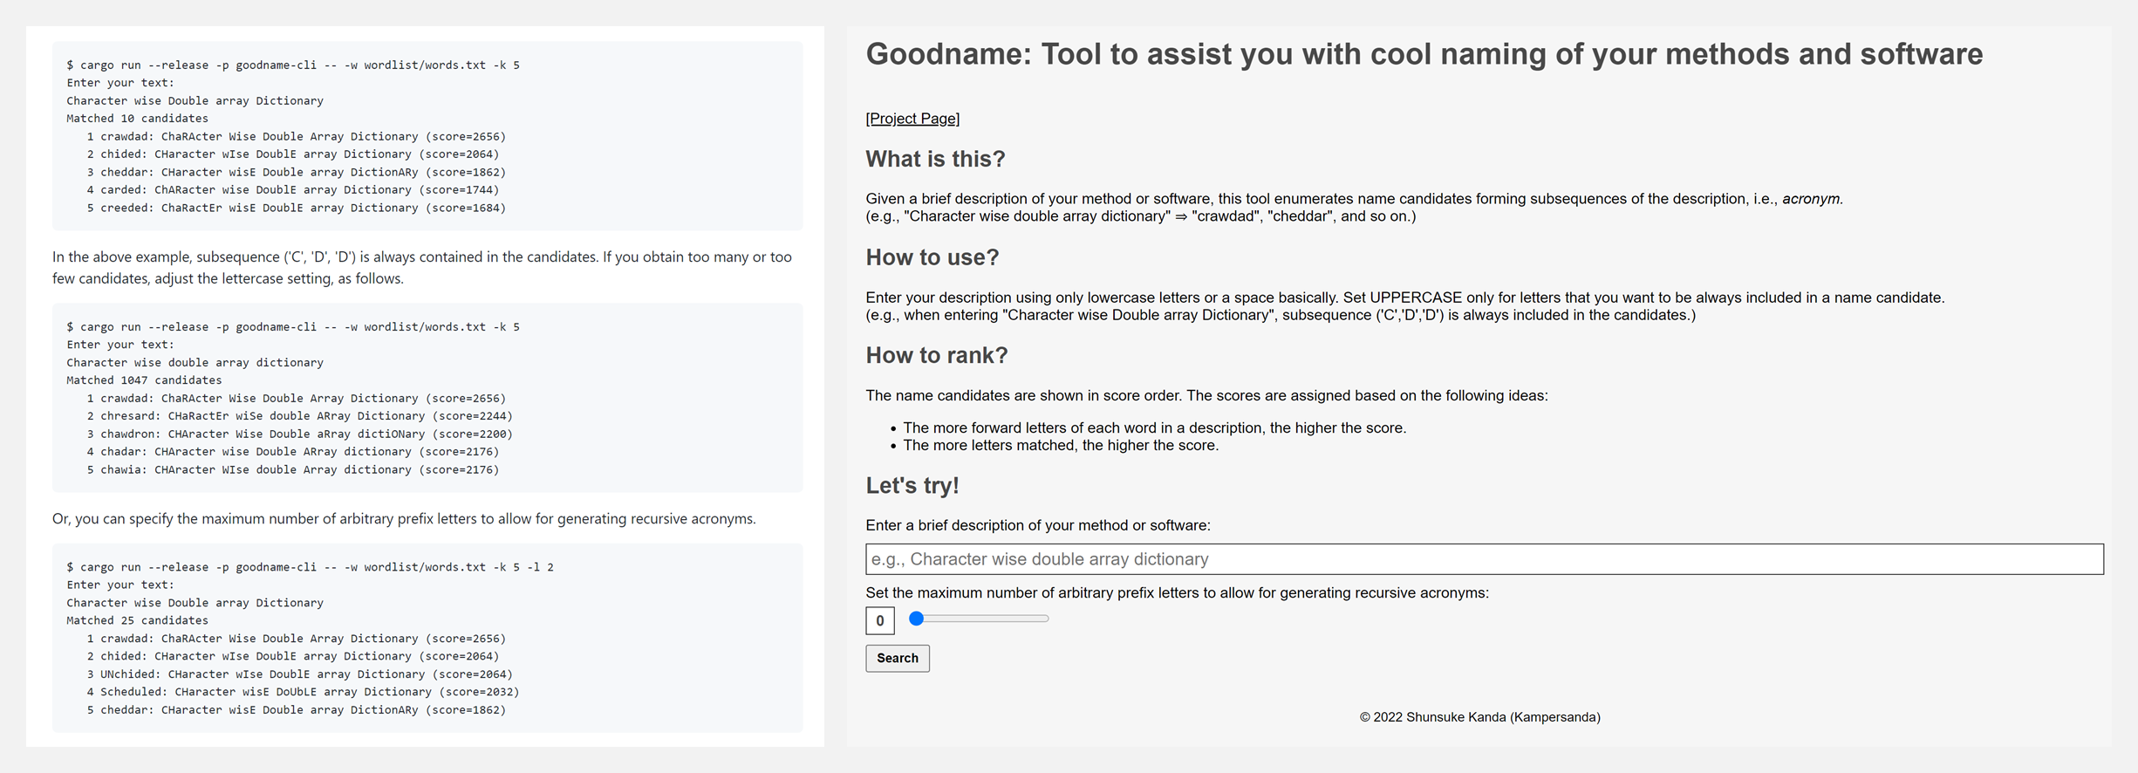
Task: Click 'The name candidates are shown' sentence
Action: (x=1206, y=395)
